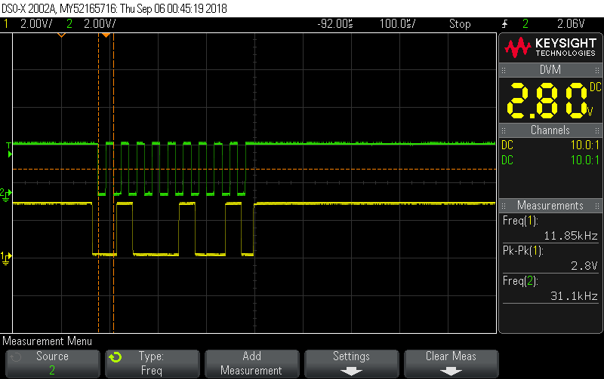604x379 pixels.
Task: Click the left vertical orange dashed cursor
Action: click(99, 183)
